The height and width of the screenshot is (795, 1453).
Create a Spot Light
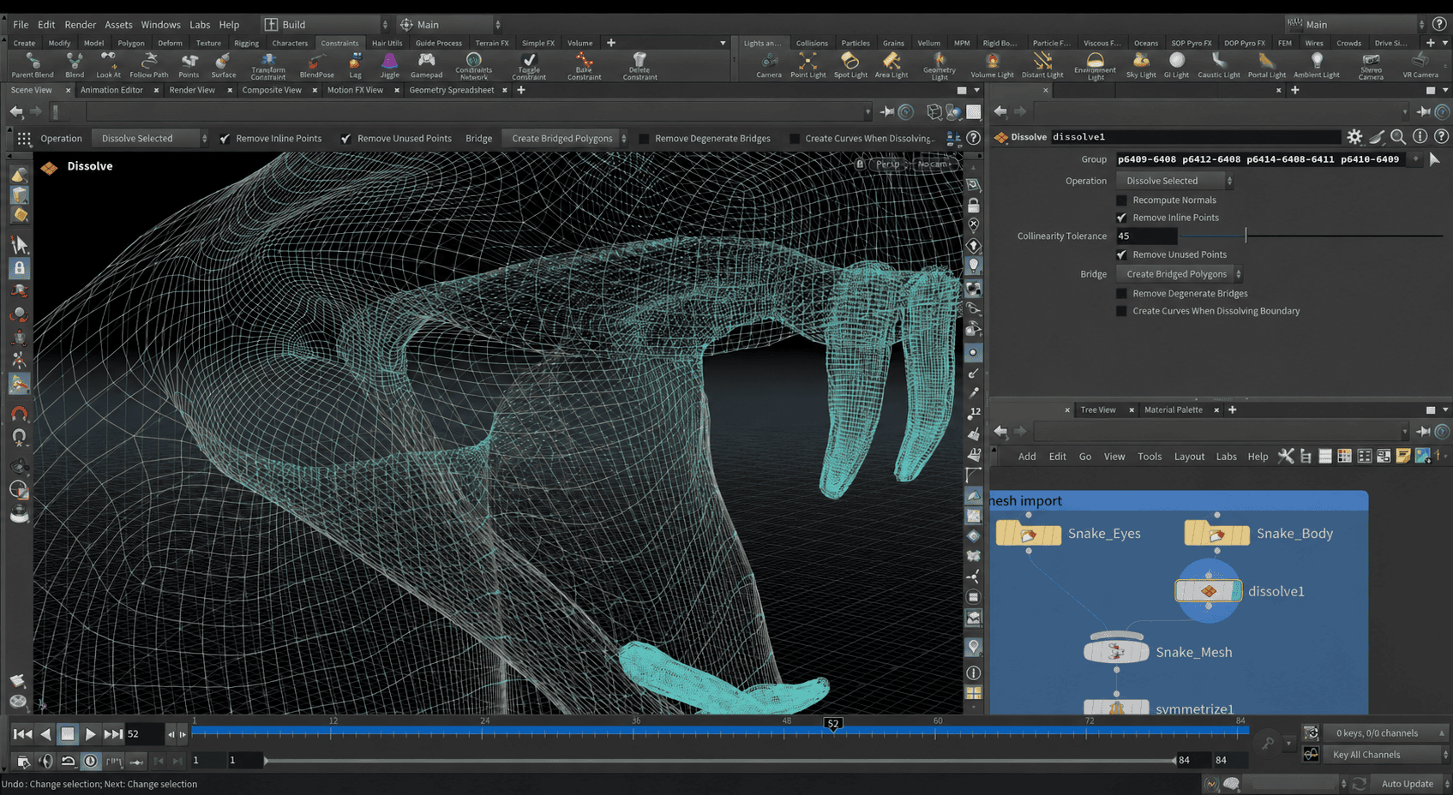pos(850,65)
